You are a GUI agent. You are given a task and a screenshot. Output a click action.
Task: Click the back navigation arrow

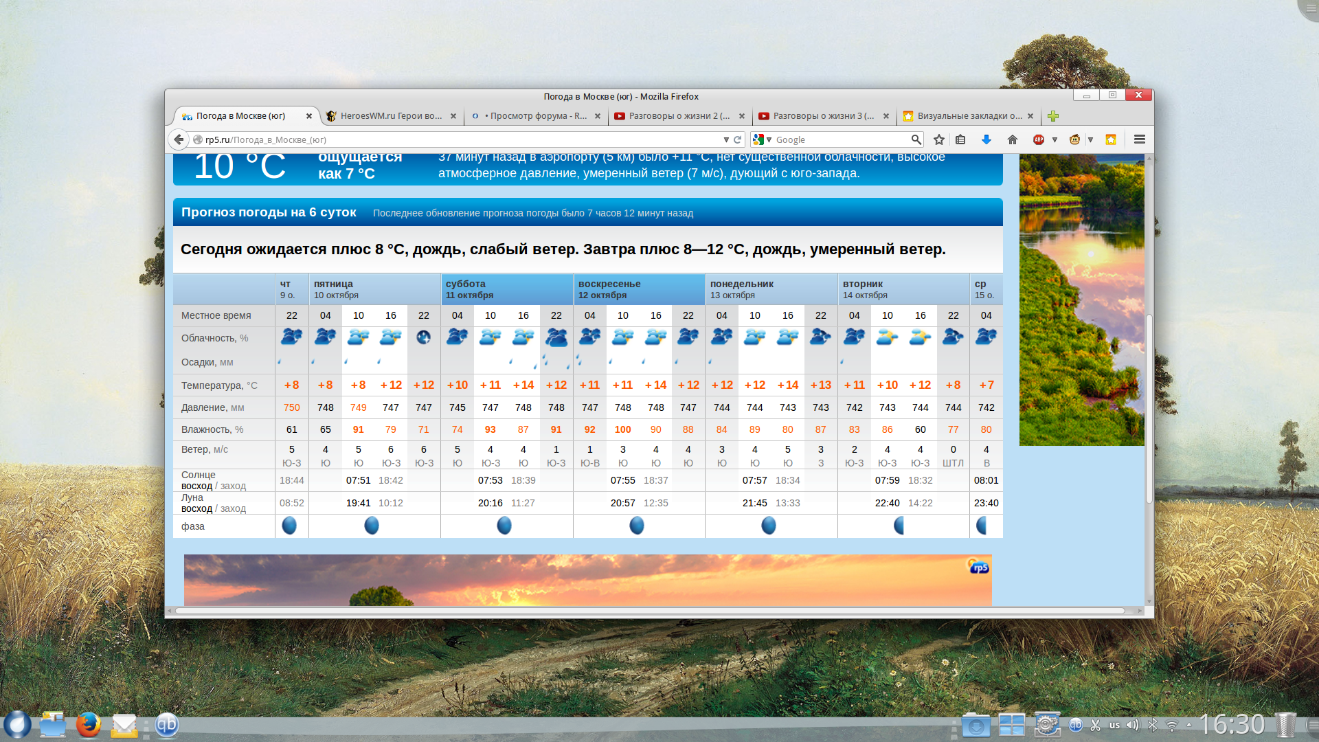179,139
